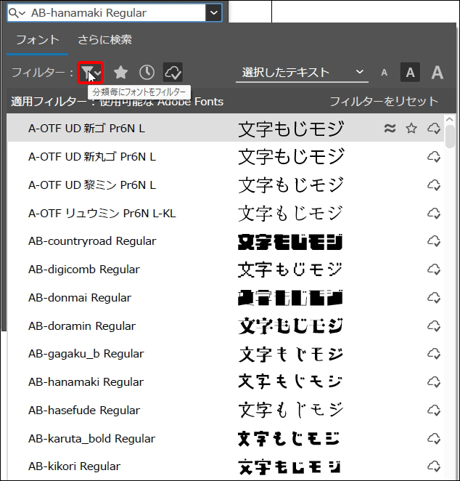Select the medium sample text size A
460x481 pixels.
click(410, 73)
